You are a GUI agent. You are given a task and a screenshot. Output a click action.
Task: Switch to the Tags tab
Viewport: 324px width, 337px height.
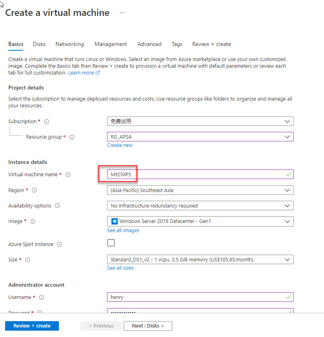(177, 44)
